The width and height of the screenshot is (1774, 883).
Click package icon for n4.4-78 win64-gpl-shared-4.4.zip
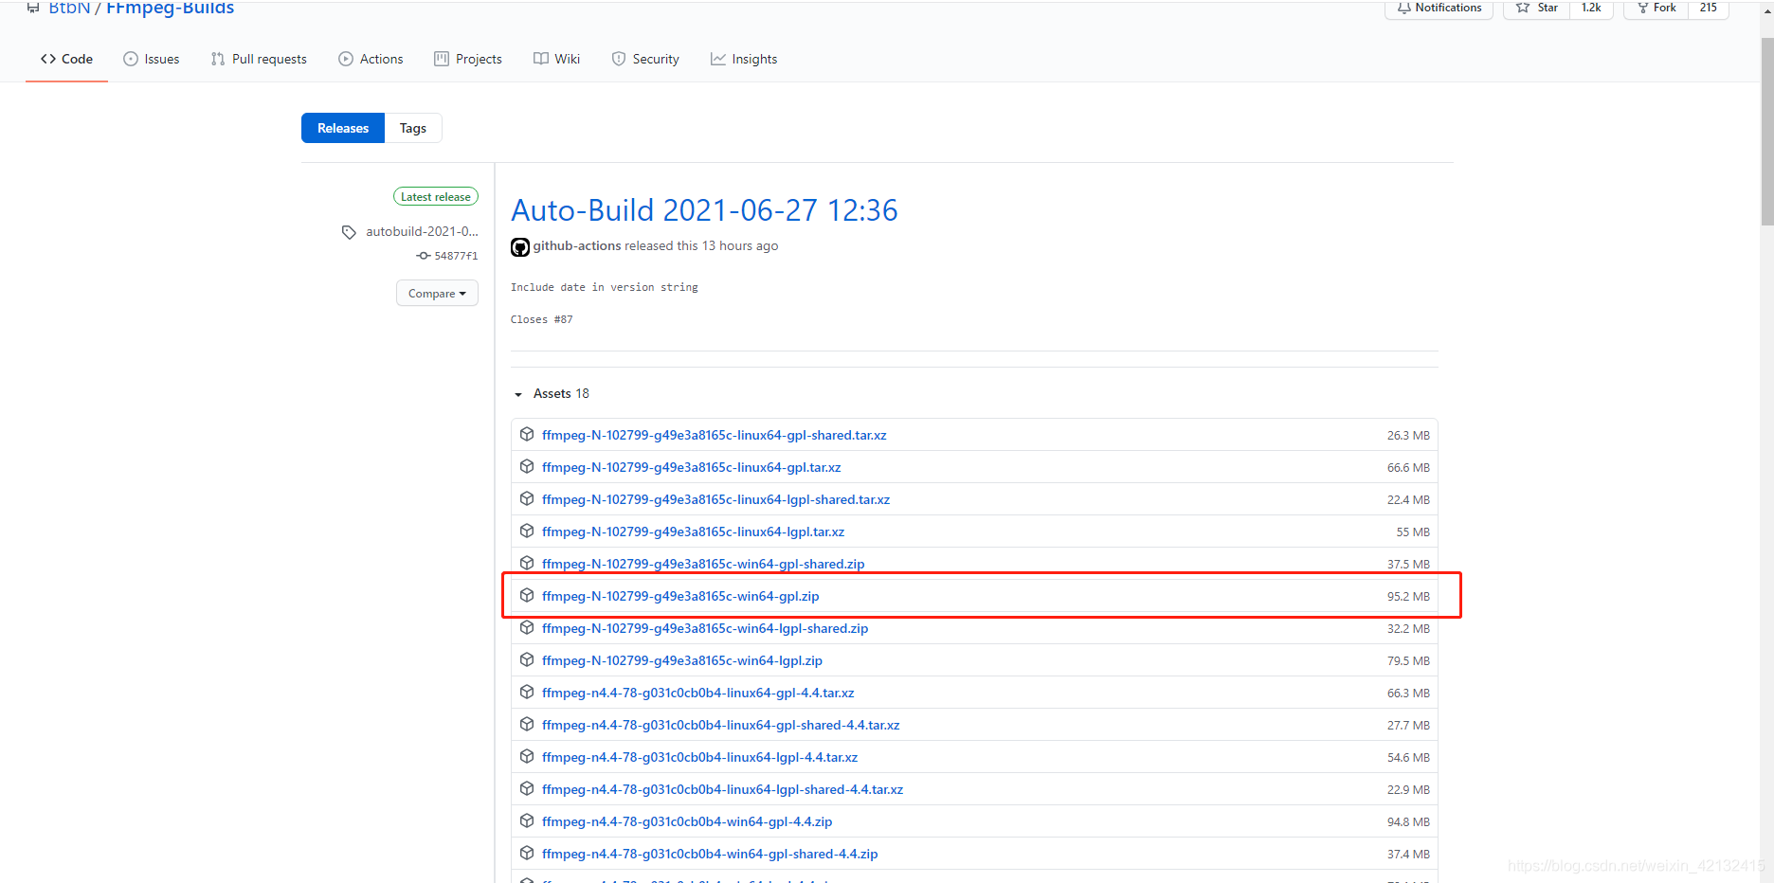[x=527, y=853]
